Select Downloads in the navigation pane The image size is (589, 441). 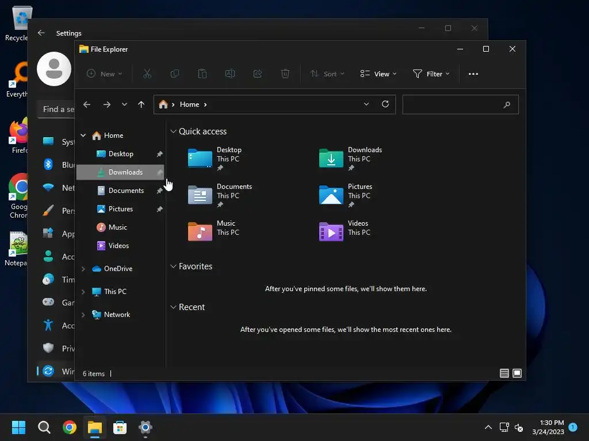click(x=120, y=172)
